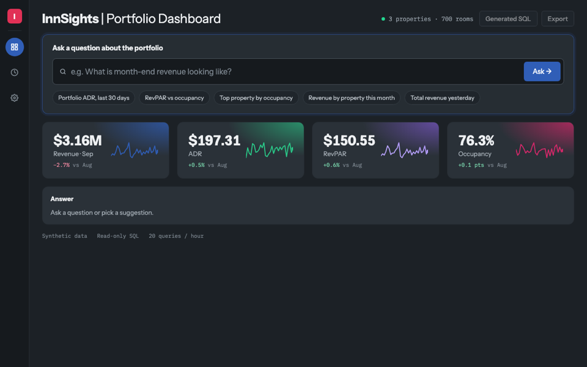Click the 'Revenue · Sep' label
Screen dimensions: 587x367
coord(73,154)
